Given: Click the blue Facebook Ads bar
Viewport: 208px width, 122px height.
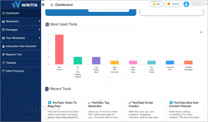Looking at the screenshot, I should [170, 62].
